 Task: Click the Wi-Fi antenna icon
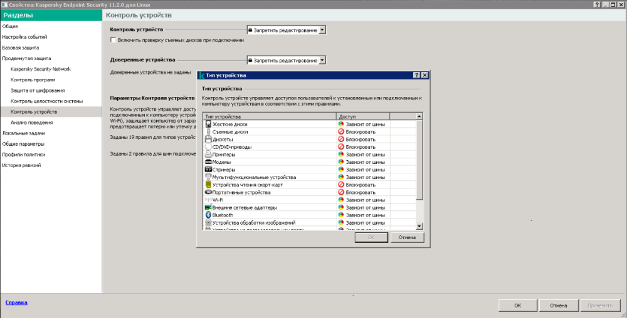pos(208,200)
